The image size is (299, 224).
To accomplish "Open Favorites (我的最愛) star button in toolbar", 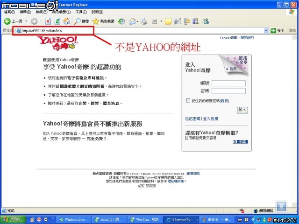I will pyautogui.click(x=103, y=21).
